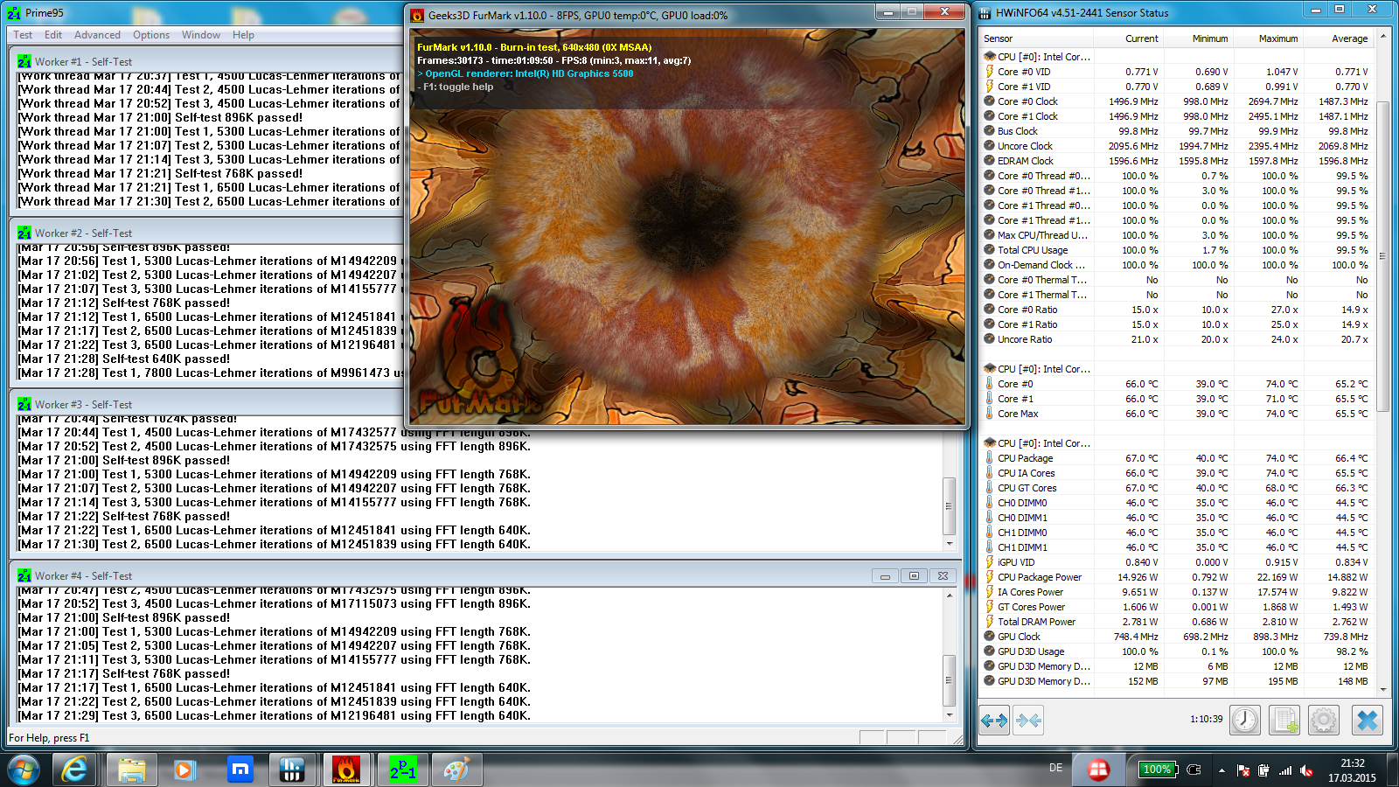Viewport: 1399px width, 787px height.
Task: Select the 'Core #0 VID' sensor row
Action: [x=1176, y=72]
